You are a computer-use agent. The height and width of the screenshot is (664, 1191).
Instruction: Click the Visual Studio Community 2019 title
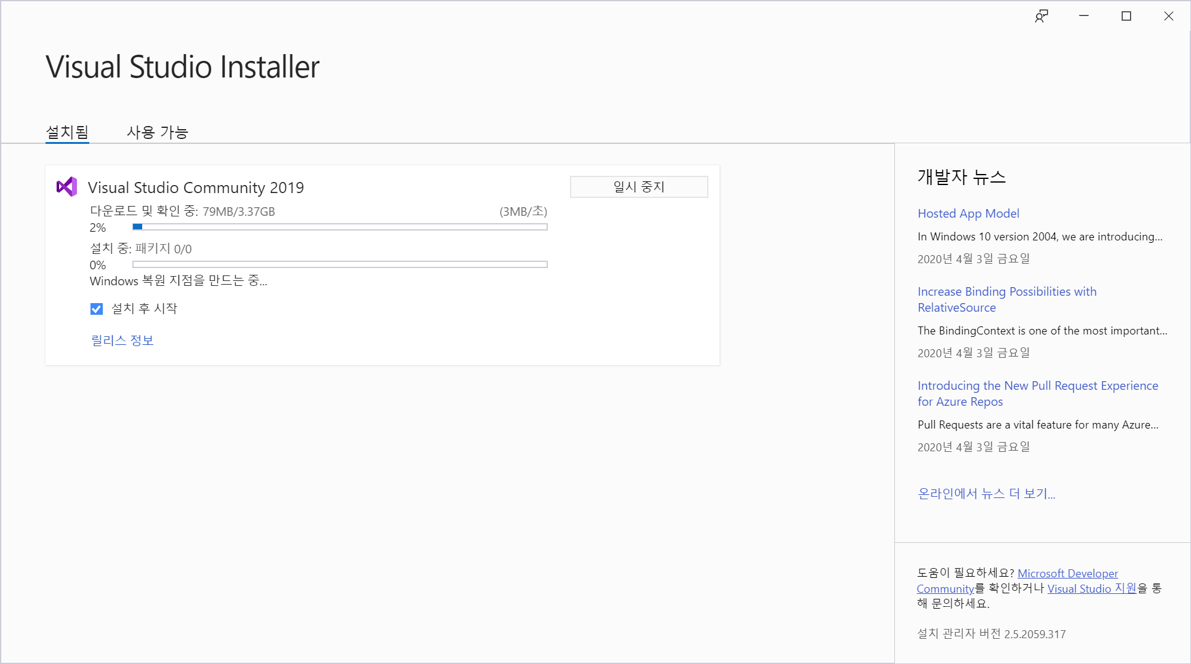[x=196, y=188]
